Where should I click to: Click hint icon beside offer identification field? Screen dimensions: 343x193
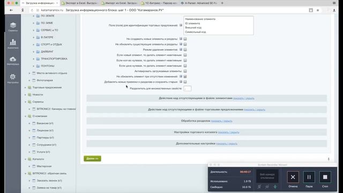pyautogui.click(x=181, y=25)
